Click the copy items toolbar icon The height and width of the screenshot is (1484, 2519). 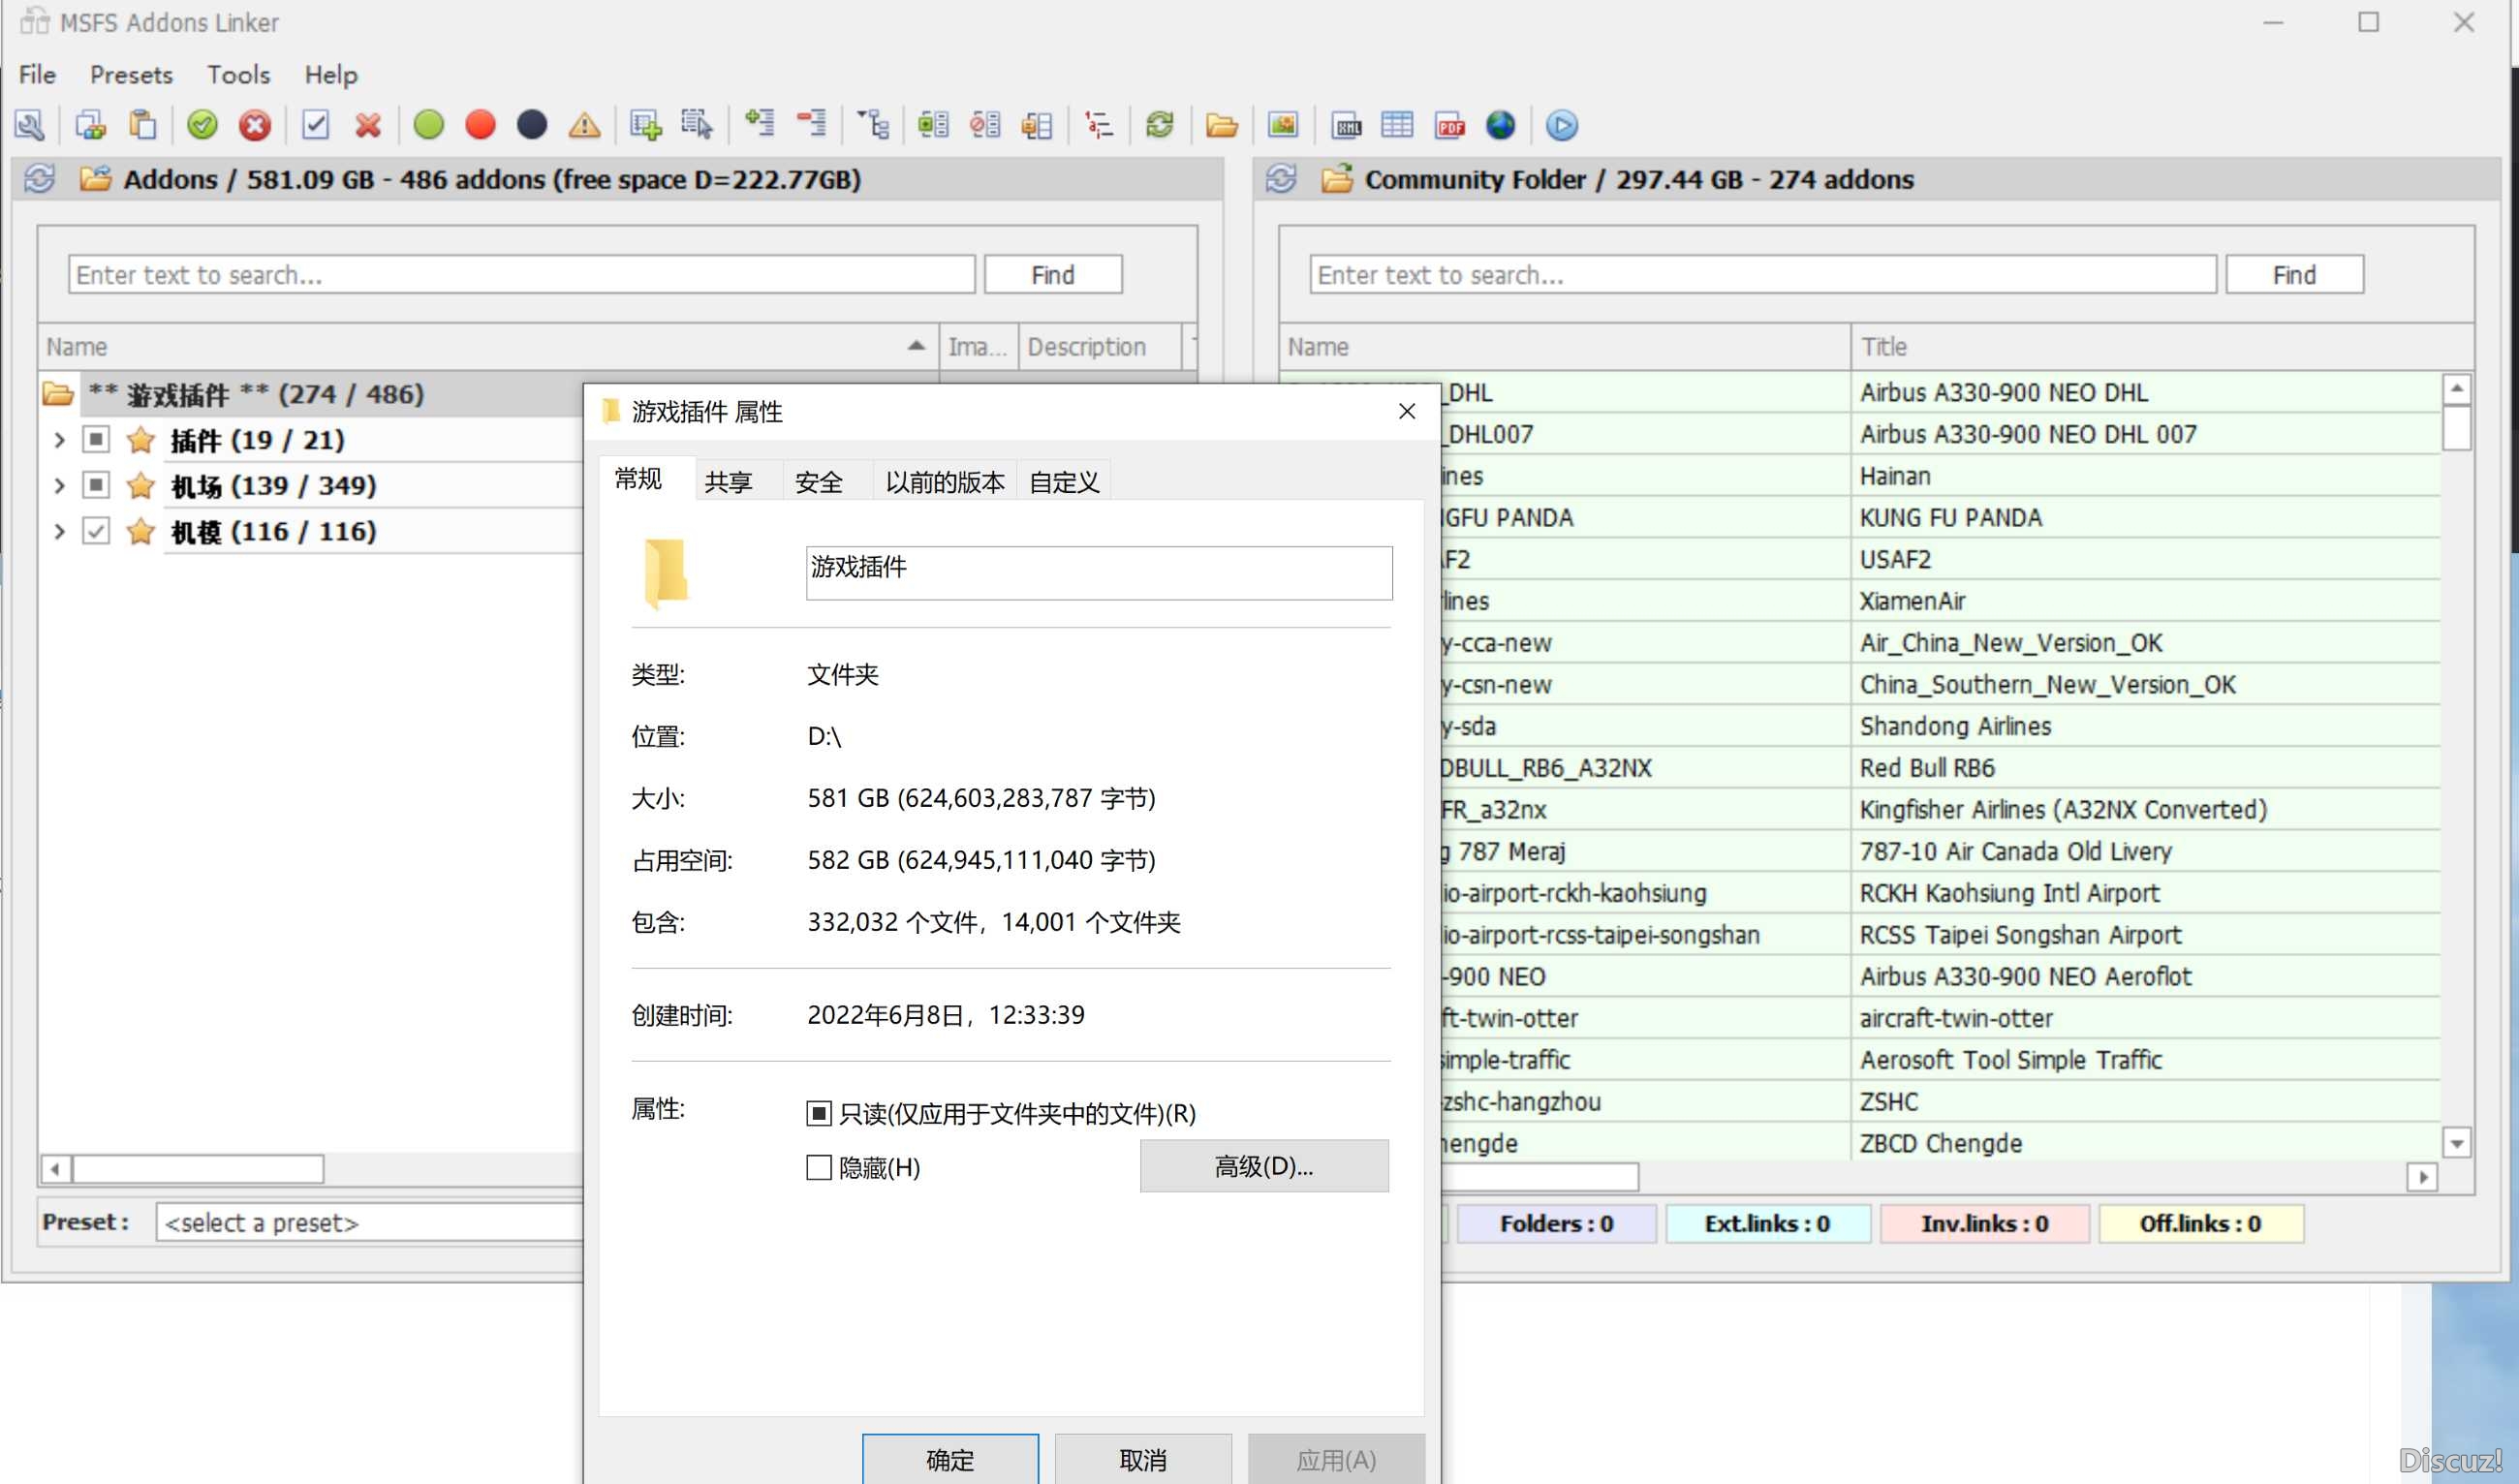(90, 125)
